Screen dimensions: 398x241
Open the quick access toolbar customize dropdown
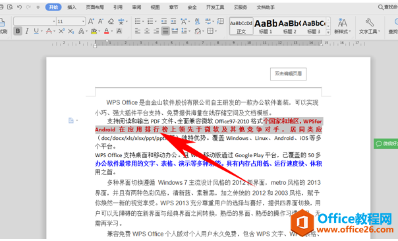pos(38,7)
